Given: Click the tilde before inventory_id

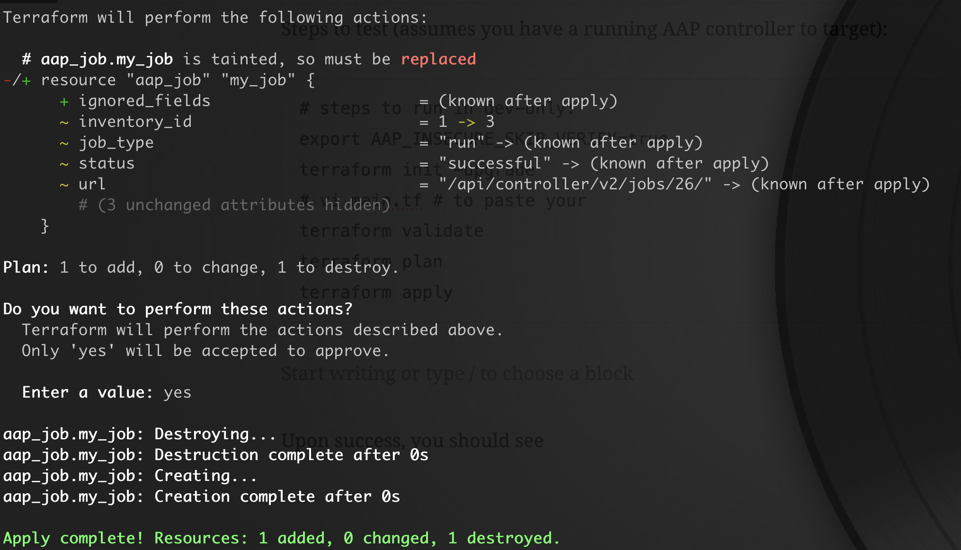Looking at the screenshot, I should click(64, 122).
